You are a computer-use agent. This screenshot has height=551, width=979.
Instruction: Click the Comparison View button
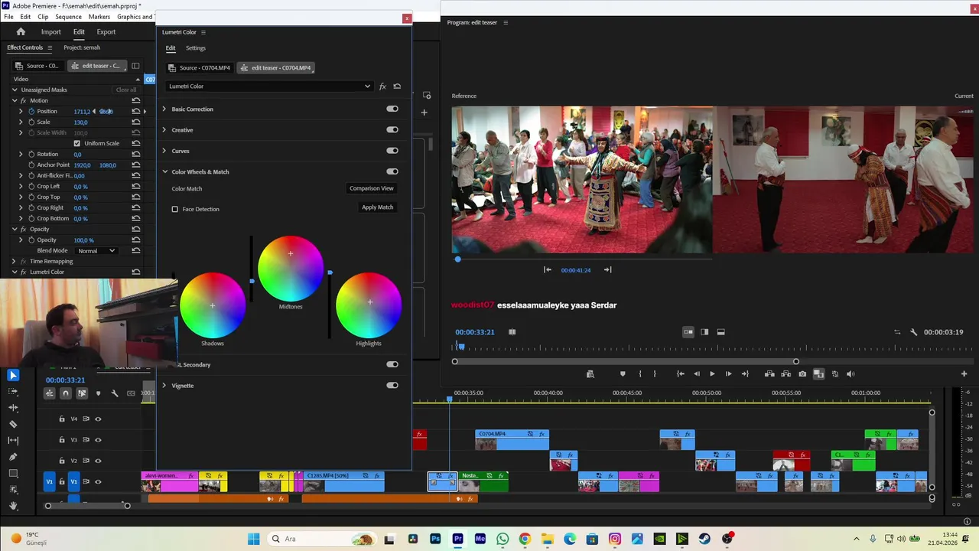[372, 188]
